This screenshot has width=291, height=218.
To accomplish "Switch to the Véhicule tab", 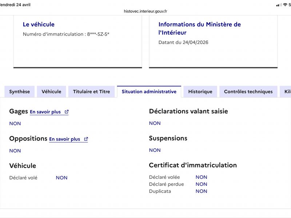I will click(51, 92).
